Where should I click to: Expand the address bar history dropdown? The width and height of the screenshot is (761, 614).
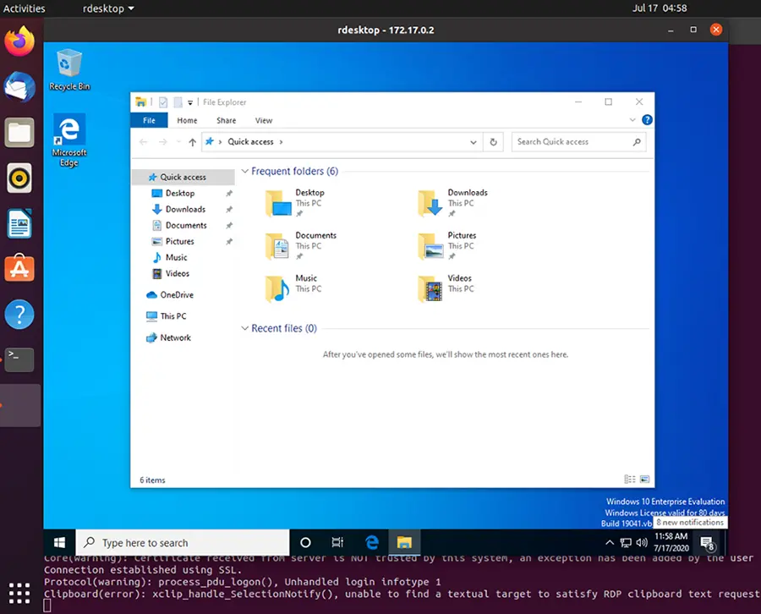(x=474, y=142)
